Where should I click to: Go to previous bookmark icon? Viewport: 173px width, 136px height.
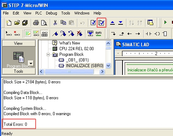pos(71,34)
